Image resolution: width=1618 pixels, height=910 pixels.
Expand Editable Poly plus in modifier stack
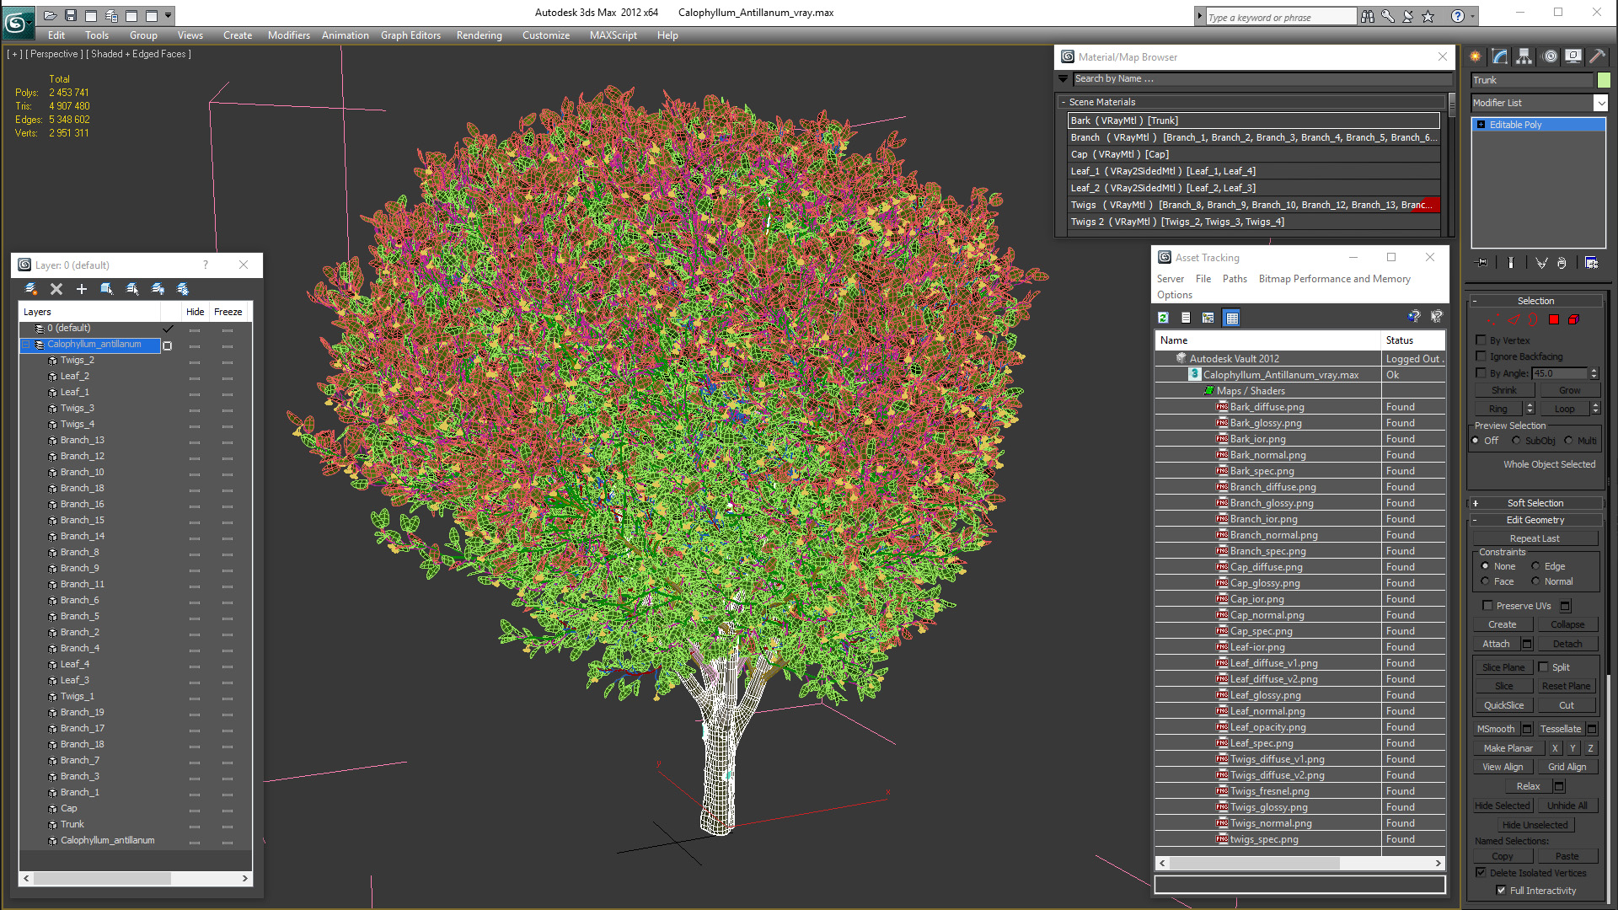tap(1481, 125)
